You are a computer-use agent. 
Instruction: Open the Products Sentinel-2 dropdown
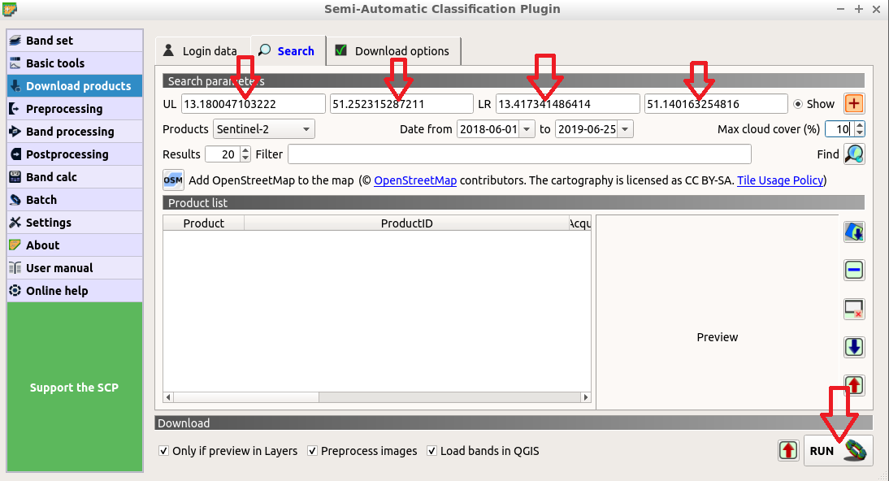click(x=263, y=129)
